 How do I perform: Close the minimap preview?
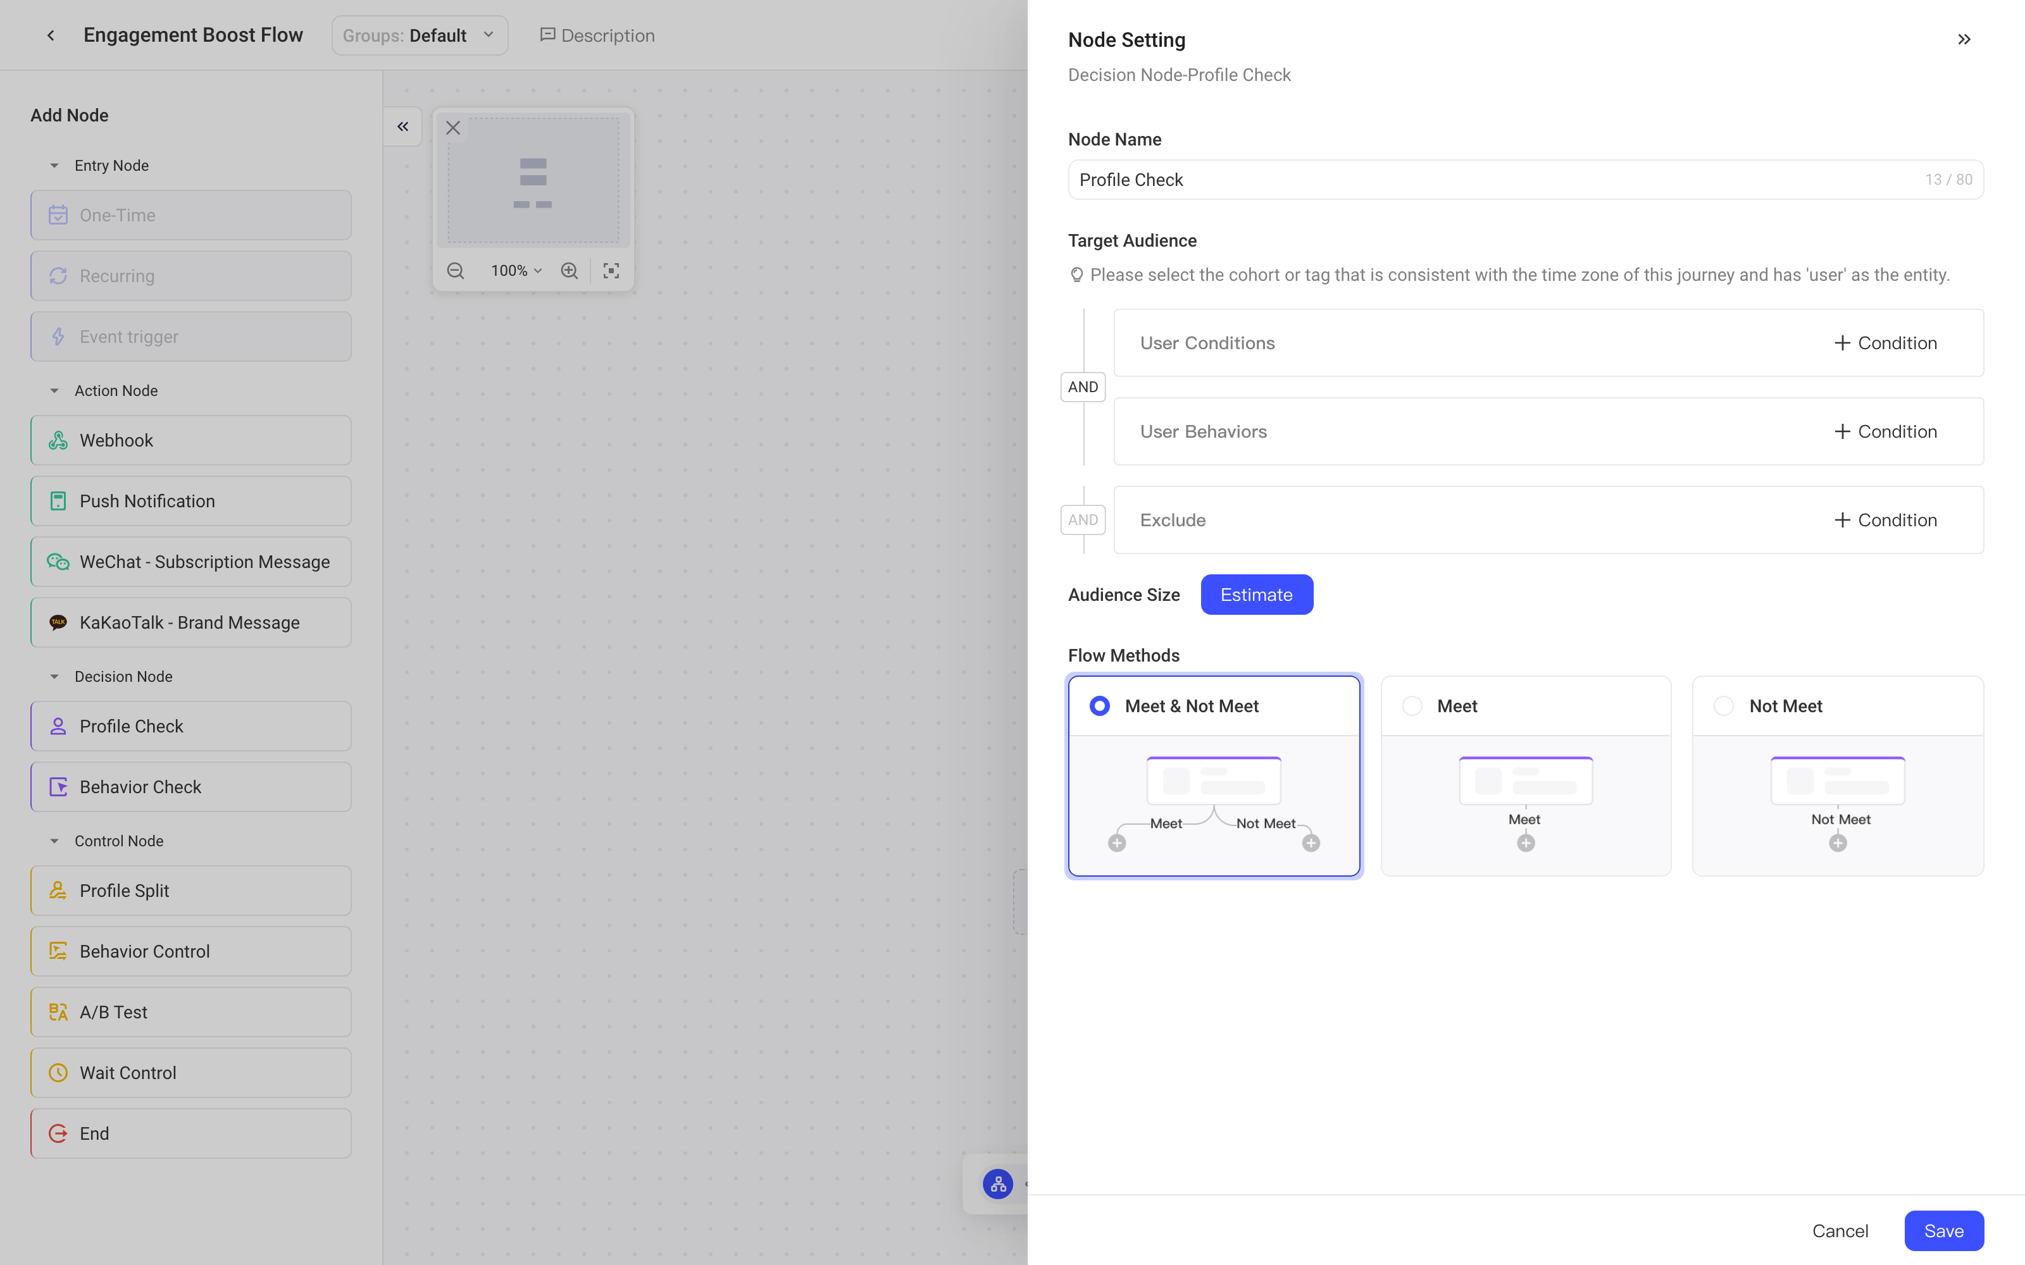(x=452, y=128)
